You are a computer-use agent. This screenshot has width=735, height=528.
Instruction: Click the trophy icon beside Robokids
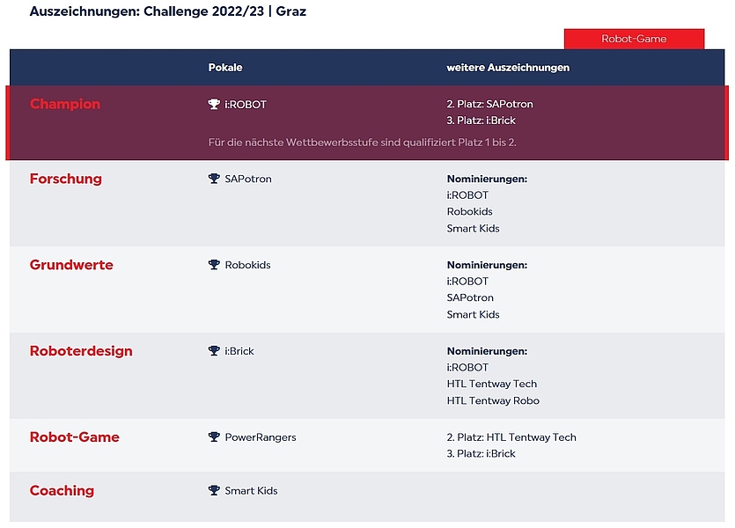pyautogui.click(x=214, y=265)
